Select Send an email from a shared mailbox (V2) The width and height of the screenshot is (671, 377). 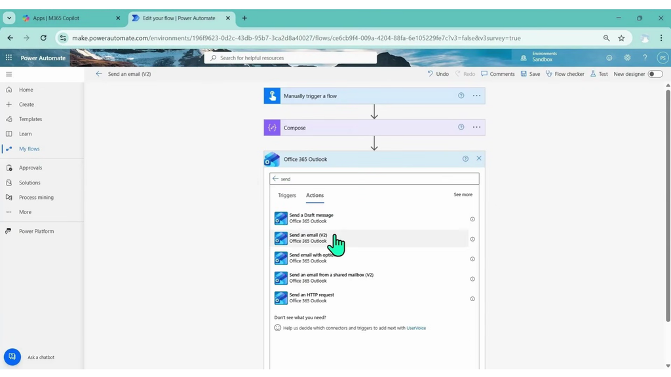point(370,278)
